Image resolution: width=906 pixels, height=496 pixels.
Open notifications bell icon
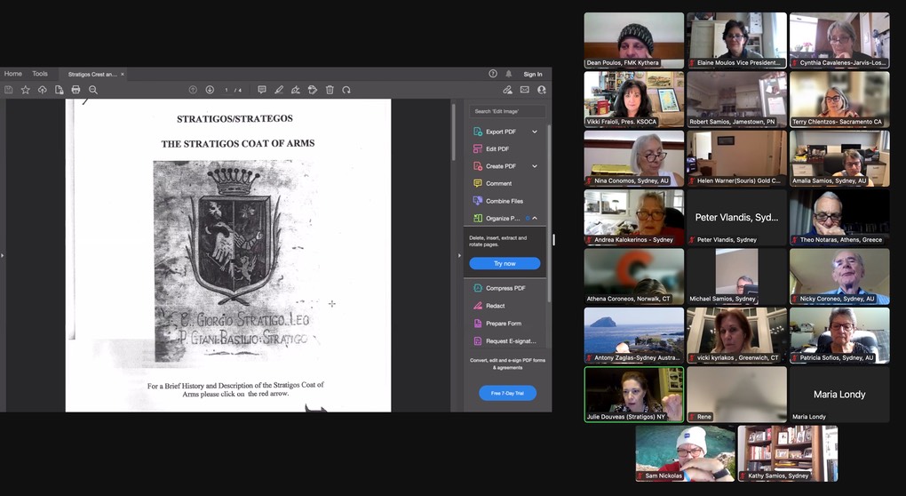(509, 74)
